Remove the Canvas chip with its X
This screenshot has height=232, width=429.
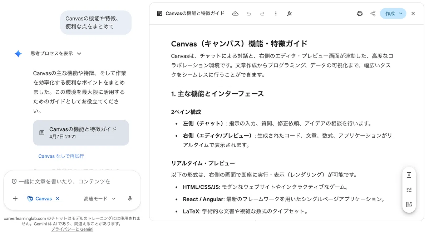coord(58,199)
